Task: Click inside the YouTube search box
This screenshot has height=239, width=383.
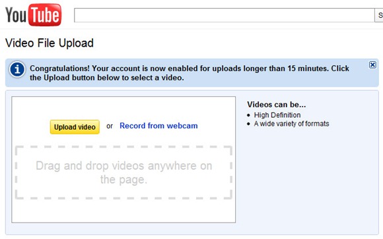Action: click(225, 15)
